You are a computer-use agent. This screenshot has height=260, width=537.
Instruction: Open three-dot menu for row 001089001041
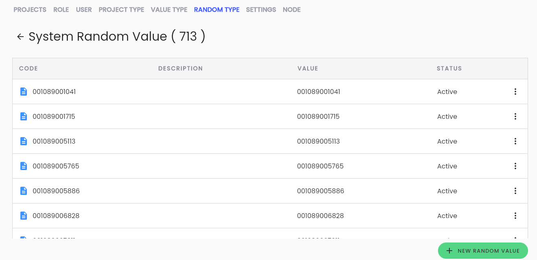[x=515, y=92]
